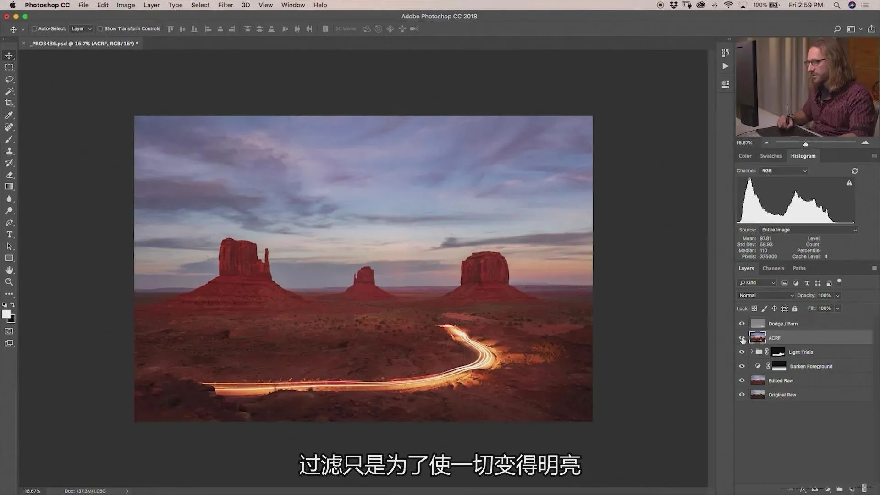Viewport: 880px width, 495px height.
Task: Select the Zoom tool
Action: coord(9,282)
